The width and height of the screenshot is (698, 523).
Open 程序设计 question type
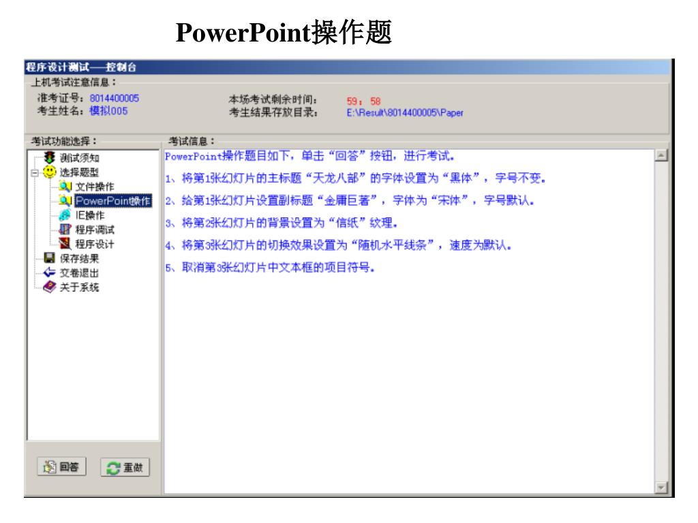(x=94, y=244)
